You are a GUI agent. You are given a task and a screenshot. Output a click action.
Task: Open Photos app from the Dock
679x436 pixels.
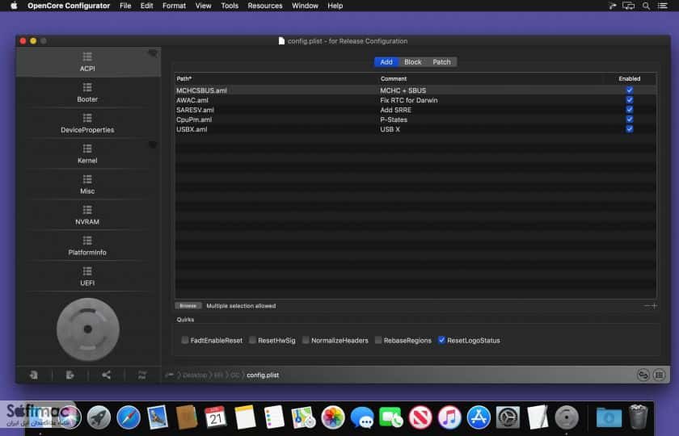point(332,417)
